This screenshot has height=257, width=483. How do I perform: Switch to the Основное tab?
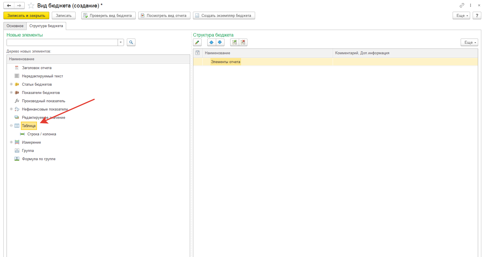point(15,26)
